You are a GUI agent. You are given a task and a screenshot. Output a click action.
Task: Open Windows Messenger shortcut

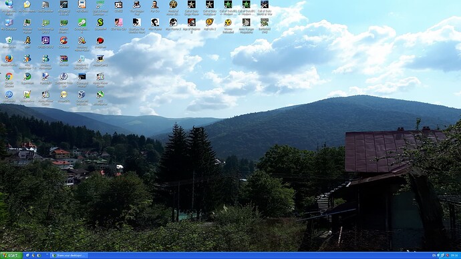point(45,59)
